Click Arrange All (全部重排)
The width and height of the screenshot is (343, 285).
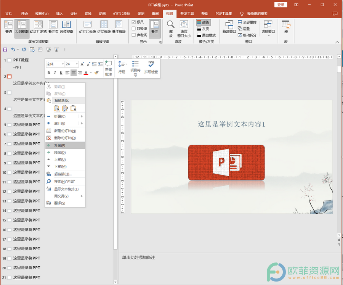[x=247, y=22]
